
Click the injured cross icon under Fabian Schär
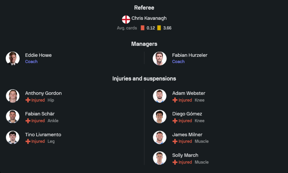click(28, 121)
